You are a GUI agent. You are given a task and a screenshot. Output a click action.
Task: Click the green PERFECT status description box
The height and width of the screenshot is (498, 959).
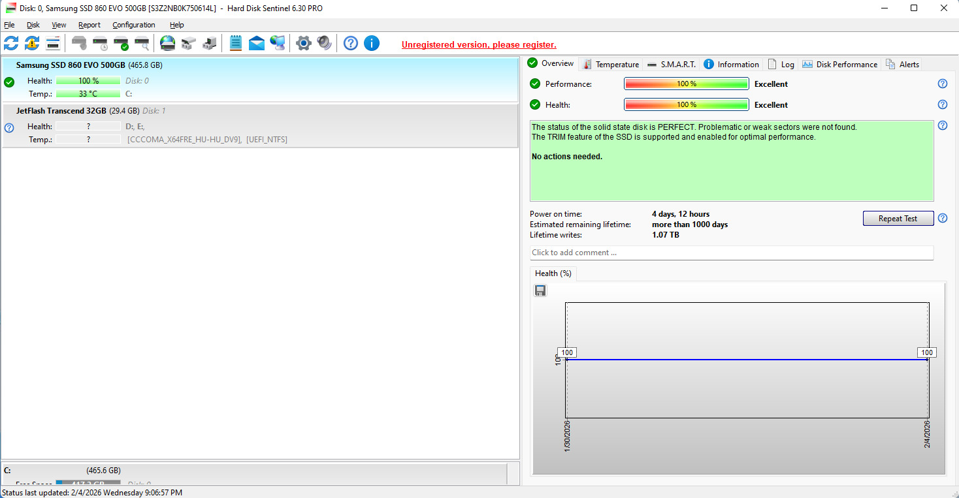coord(732,161)
